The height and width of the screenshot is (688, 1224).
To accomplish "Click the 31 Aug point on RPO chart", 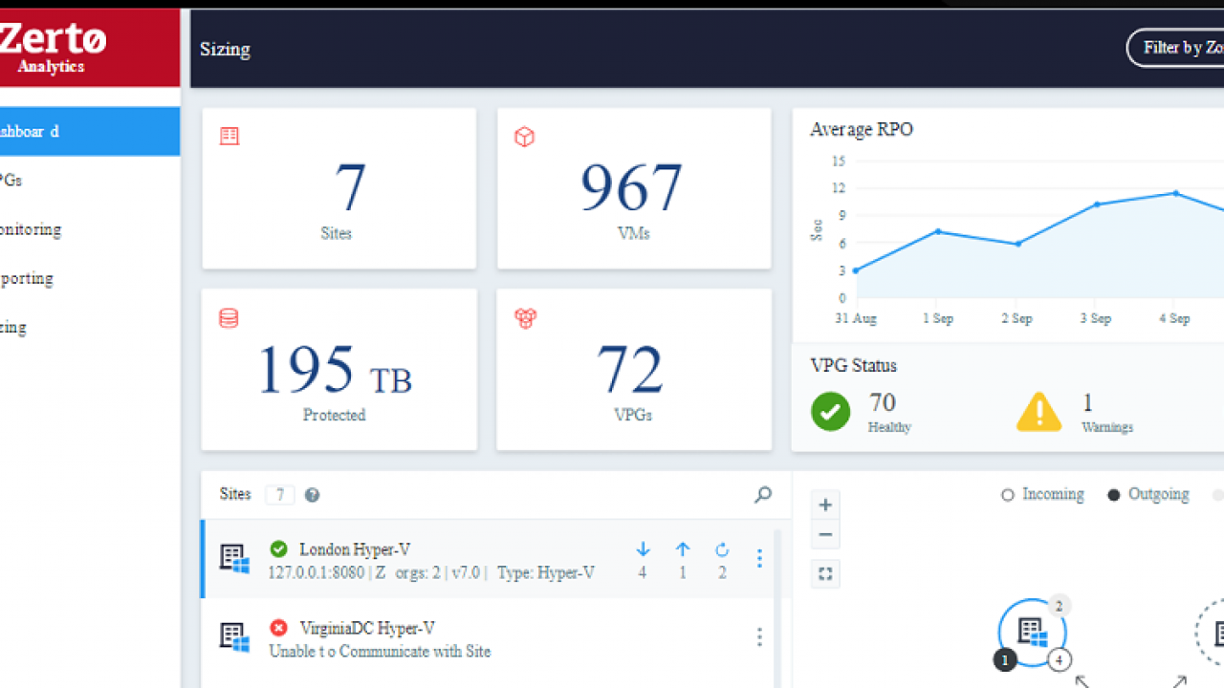I will click(x=855, y=270).
